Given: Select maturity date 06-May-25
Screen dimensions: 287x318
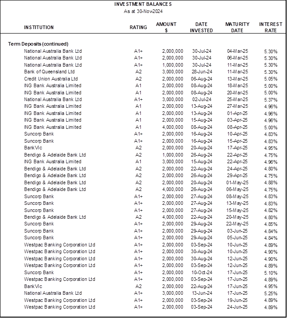Looking at the screenshot, I should click(x=237, y=190).
